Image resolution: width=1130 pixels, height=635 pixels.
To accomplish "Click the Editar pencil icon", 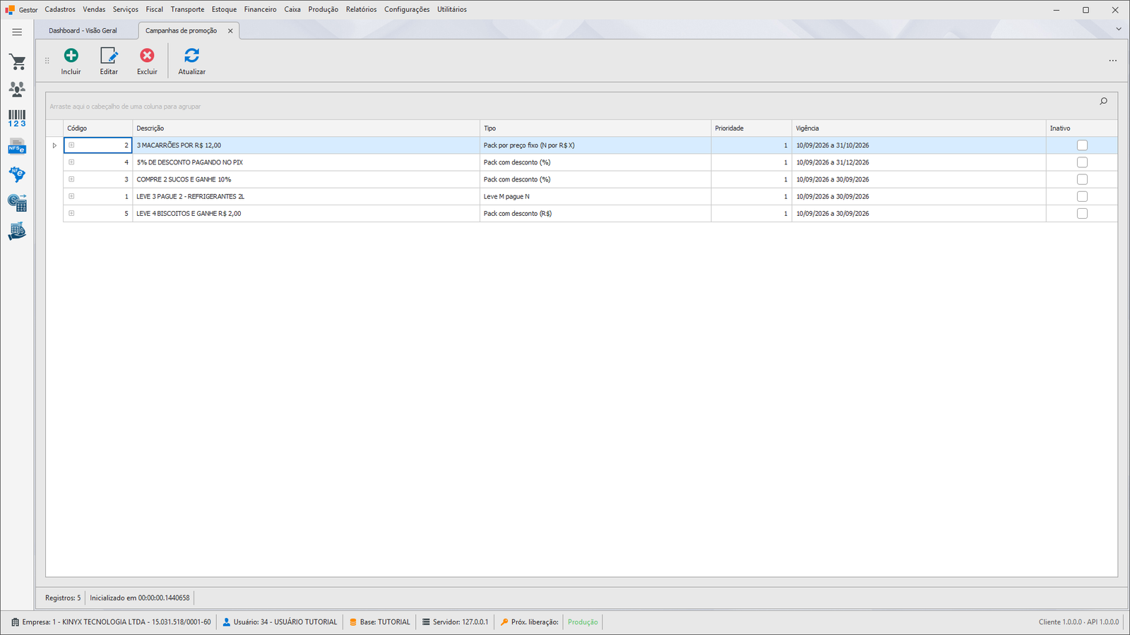I will (109, 55).
